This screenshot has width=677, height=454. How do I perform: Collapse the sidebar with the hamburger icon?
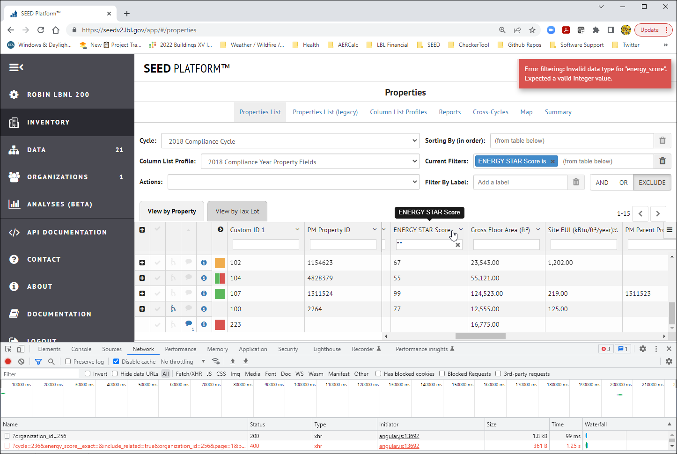16,67
